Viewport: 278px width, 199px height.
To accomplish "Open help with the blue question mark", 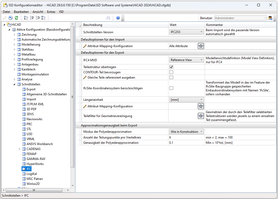I will point(118,18).
